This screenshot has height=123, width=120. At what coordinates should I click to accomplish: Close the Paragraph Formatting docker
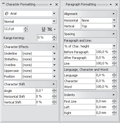[x=117, y=5]
